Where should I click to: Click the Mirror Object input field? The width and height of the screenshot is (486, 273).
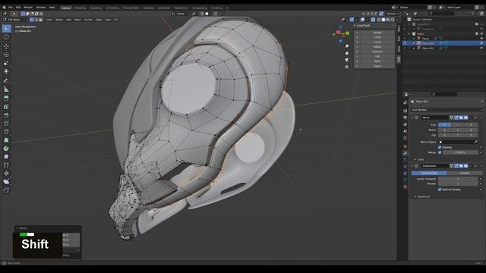click(x=458, y=142)
